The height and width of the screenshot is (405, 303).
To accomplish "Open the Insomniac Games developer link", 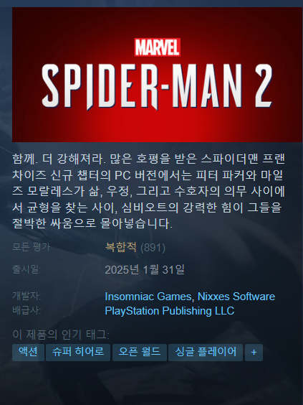I will (x=148, y=297).
